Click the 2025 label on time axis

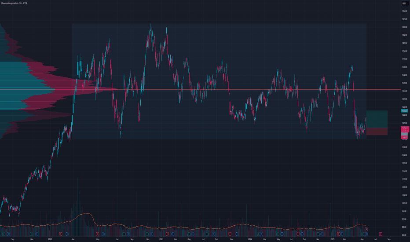(332, 239)
